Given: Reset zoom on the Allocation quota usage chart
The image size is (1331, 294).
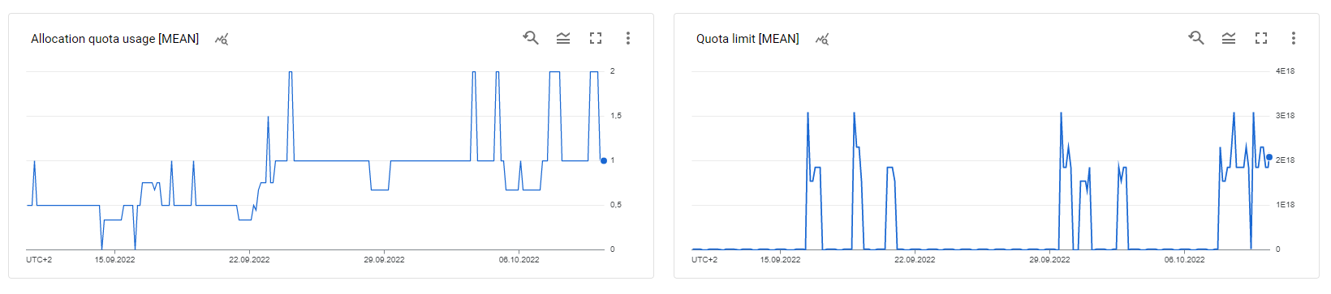Looking at the screenshot, I should coord(531,38).
